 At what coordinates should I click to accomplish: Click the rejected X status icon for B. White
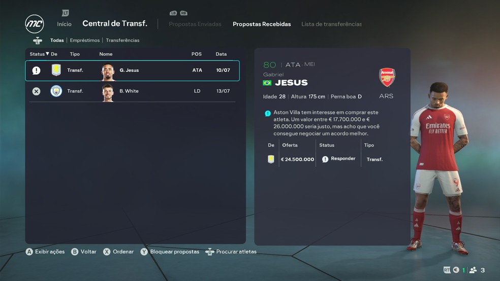coord(37,91)
